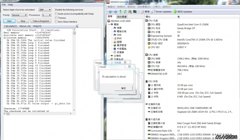Toggle Audio service checkbox in Hyper PI
This screenshot has width=240, height=140.
56,14
